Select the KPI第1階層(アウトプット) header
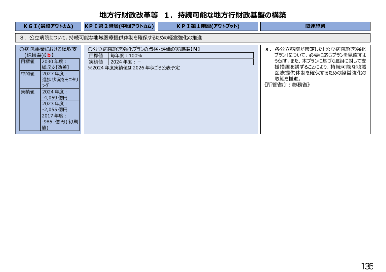 pyautogui.click(x=208, y=26)
